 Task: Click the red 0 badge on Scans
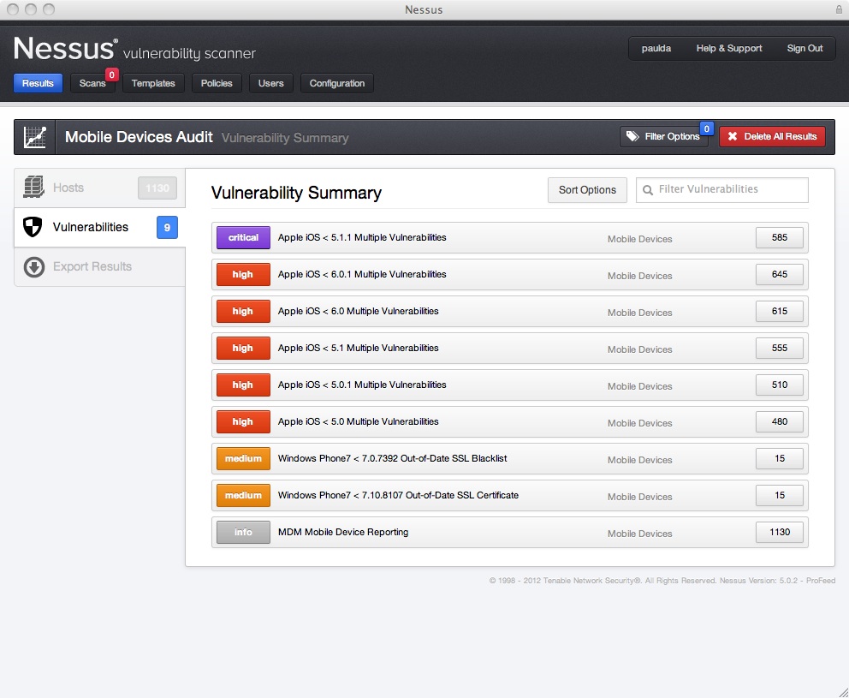tap(111, 75)
